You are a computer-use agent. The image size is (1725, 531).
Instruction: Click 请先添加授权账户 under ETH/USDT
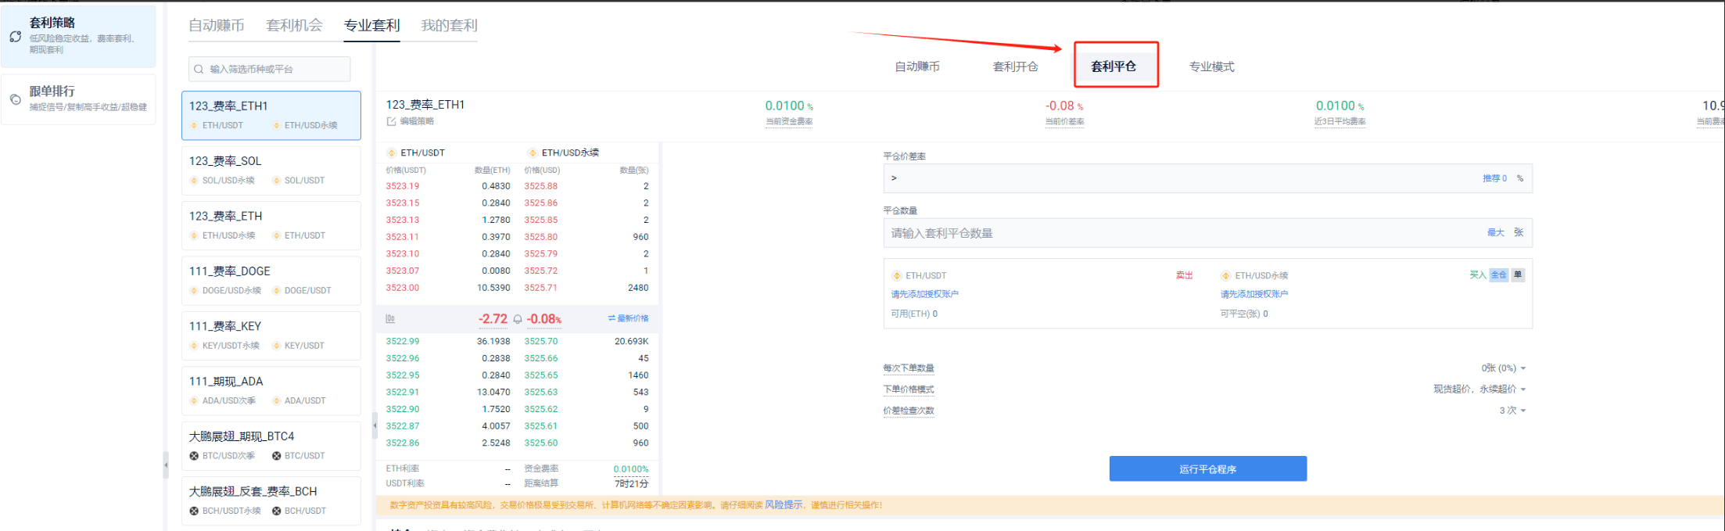tap(925, 294)
